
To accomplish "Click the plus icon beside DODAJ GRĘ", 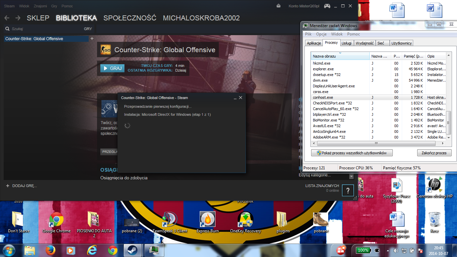I will coord(7,185).
